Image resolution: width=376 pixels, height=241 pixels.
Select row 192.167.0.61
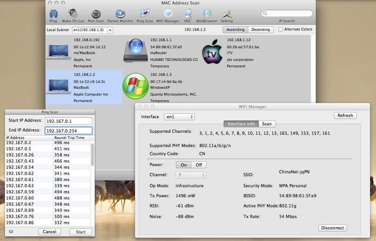[x=48, y=179]
